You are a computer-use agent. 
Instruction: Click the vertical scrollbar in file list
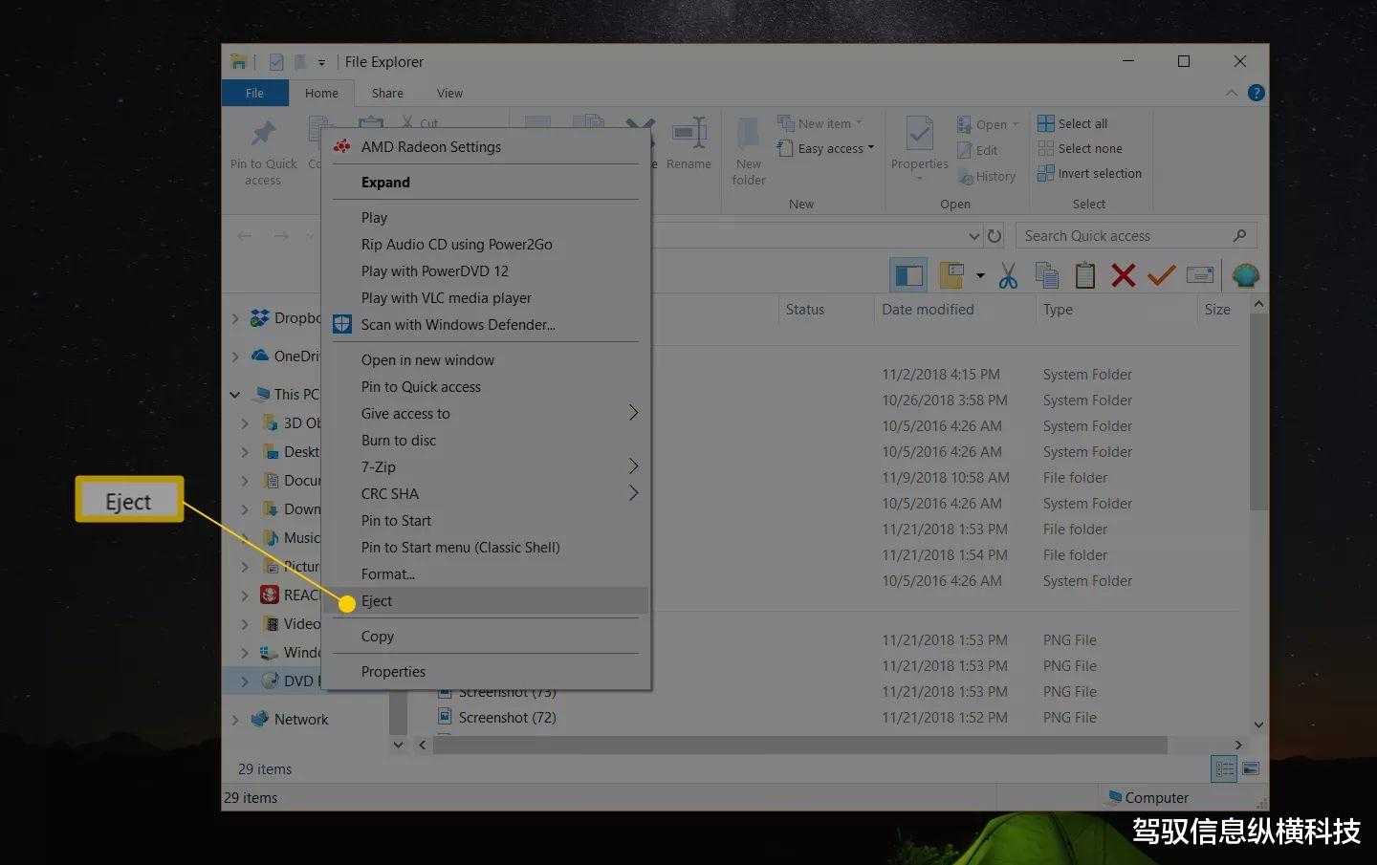(1258, 411)
